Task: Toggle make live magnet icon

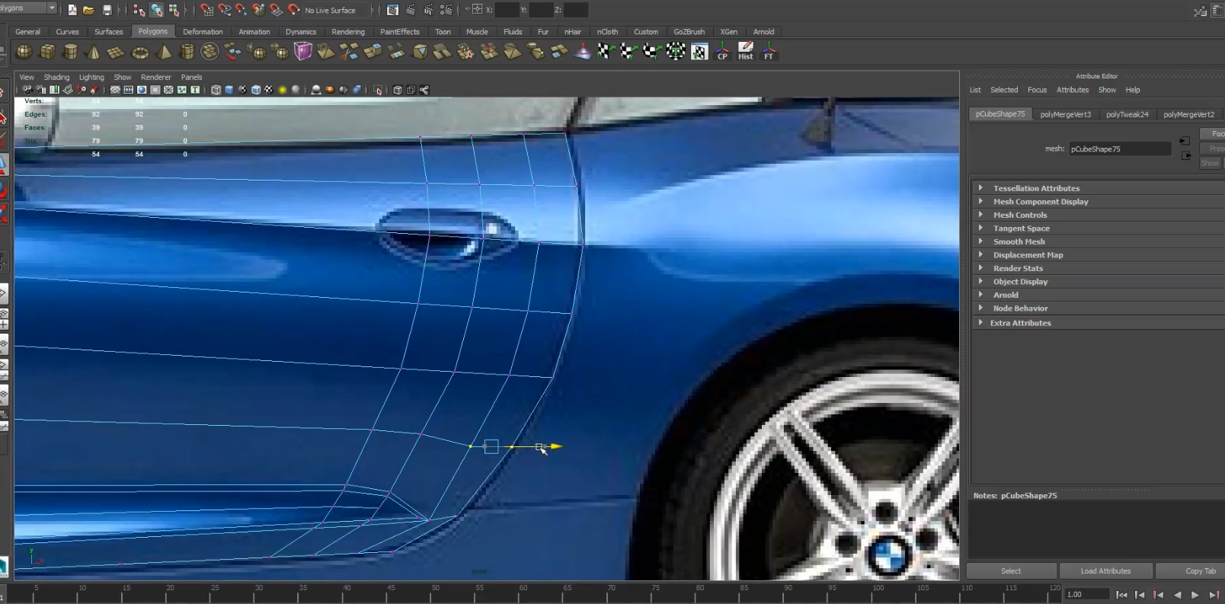Action: pos(293,10)
